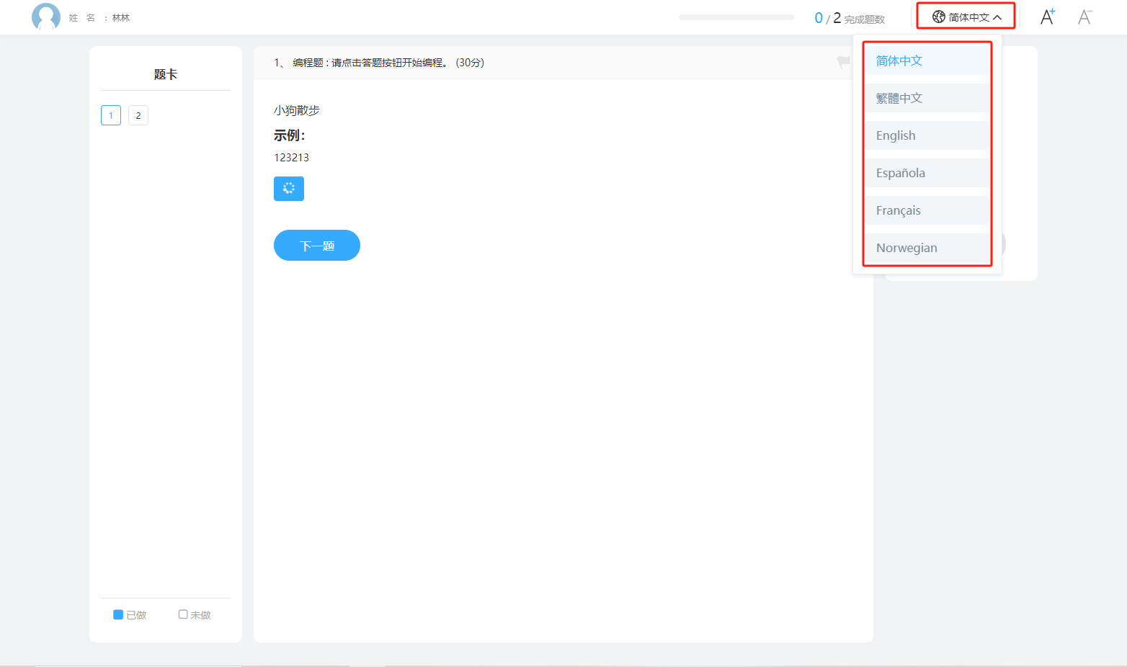Jump to question 2 in 题卡 panel

(x=138, y=115)
